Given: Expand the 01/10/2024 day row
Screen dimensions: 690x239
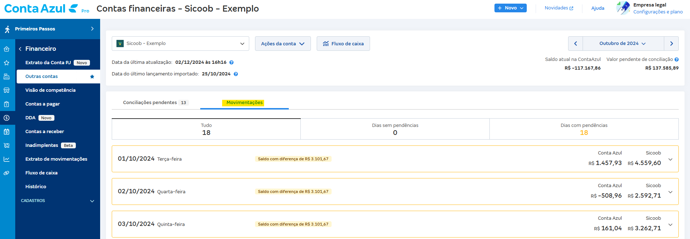Looking at the screenshot, I should click(x=670, y=159).
